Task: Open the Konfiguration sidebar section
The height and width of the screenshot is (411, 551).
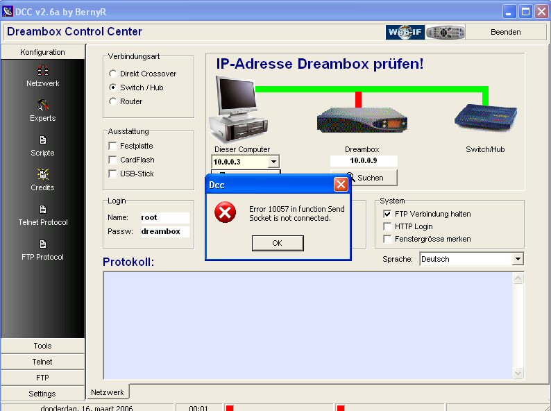Action: 42,52
